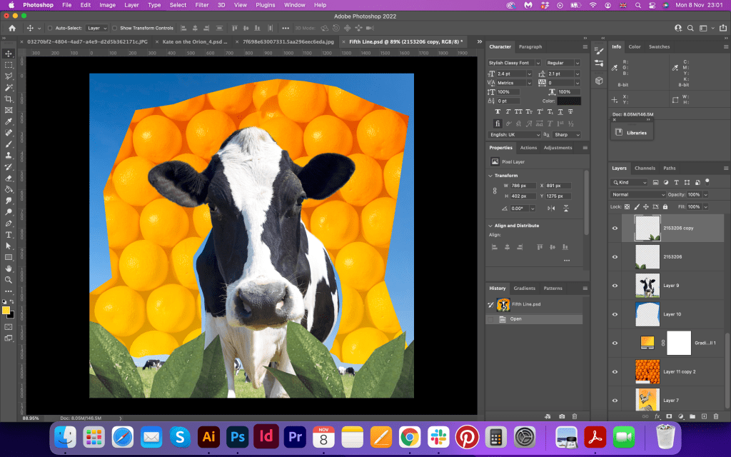Screen dimensions: 731x457
Task: Hide Layer 10 using its eye icon
Action: point(615,313)
